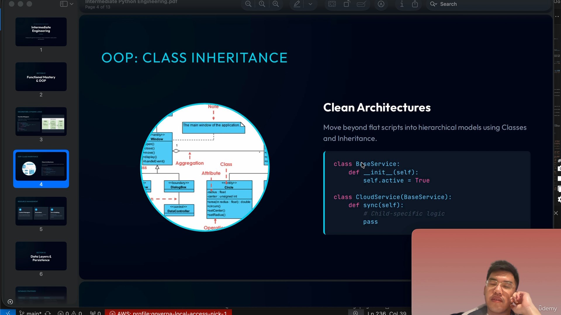This screenshot has height=315, width=561.
Task: Synchronize changes with the sync icon
Action: click(48, 313)
